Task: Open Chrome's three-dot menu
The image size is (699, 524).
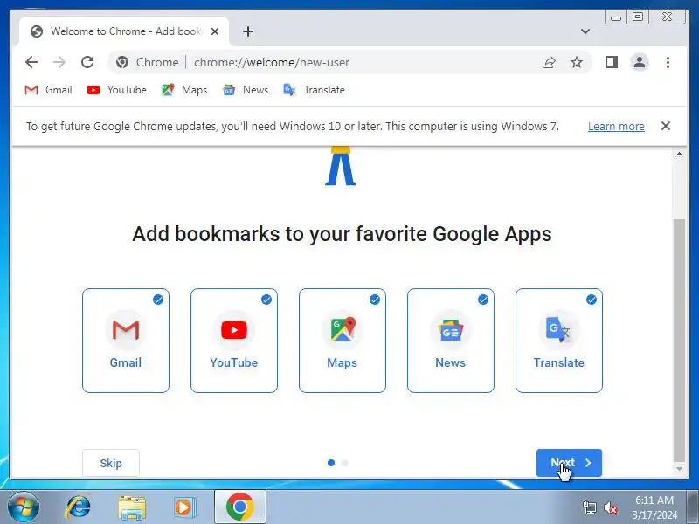Action: (x=668, y=62)
